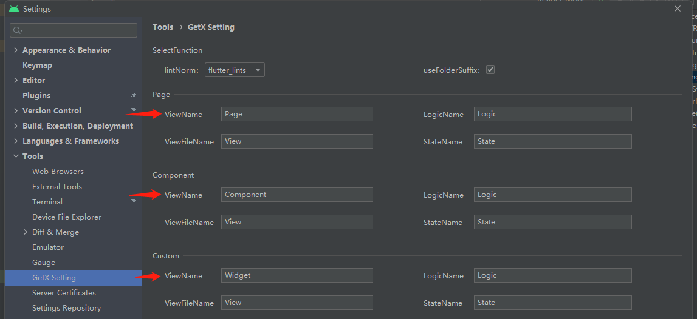
Task: Collapse the Tools section
Action: point(16,156)
